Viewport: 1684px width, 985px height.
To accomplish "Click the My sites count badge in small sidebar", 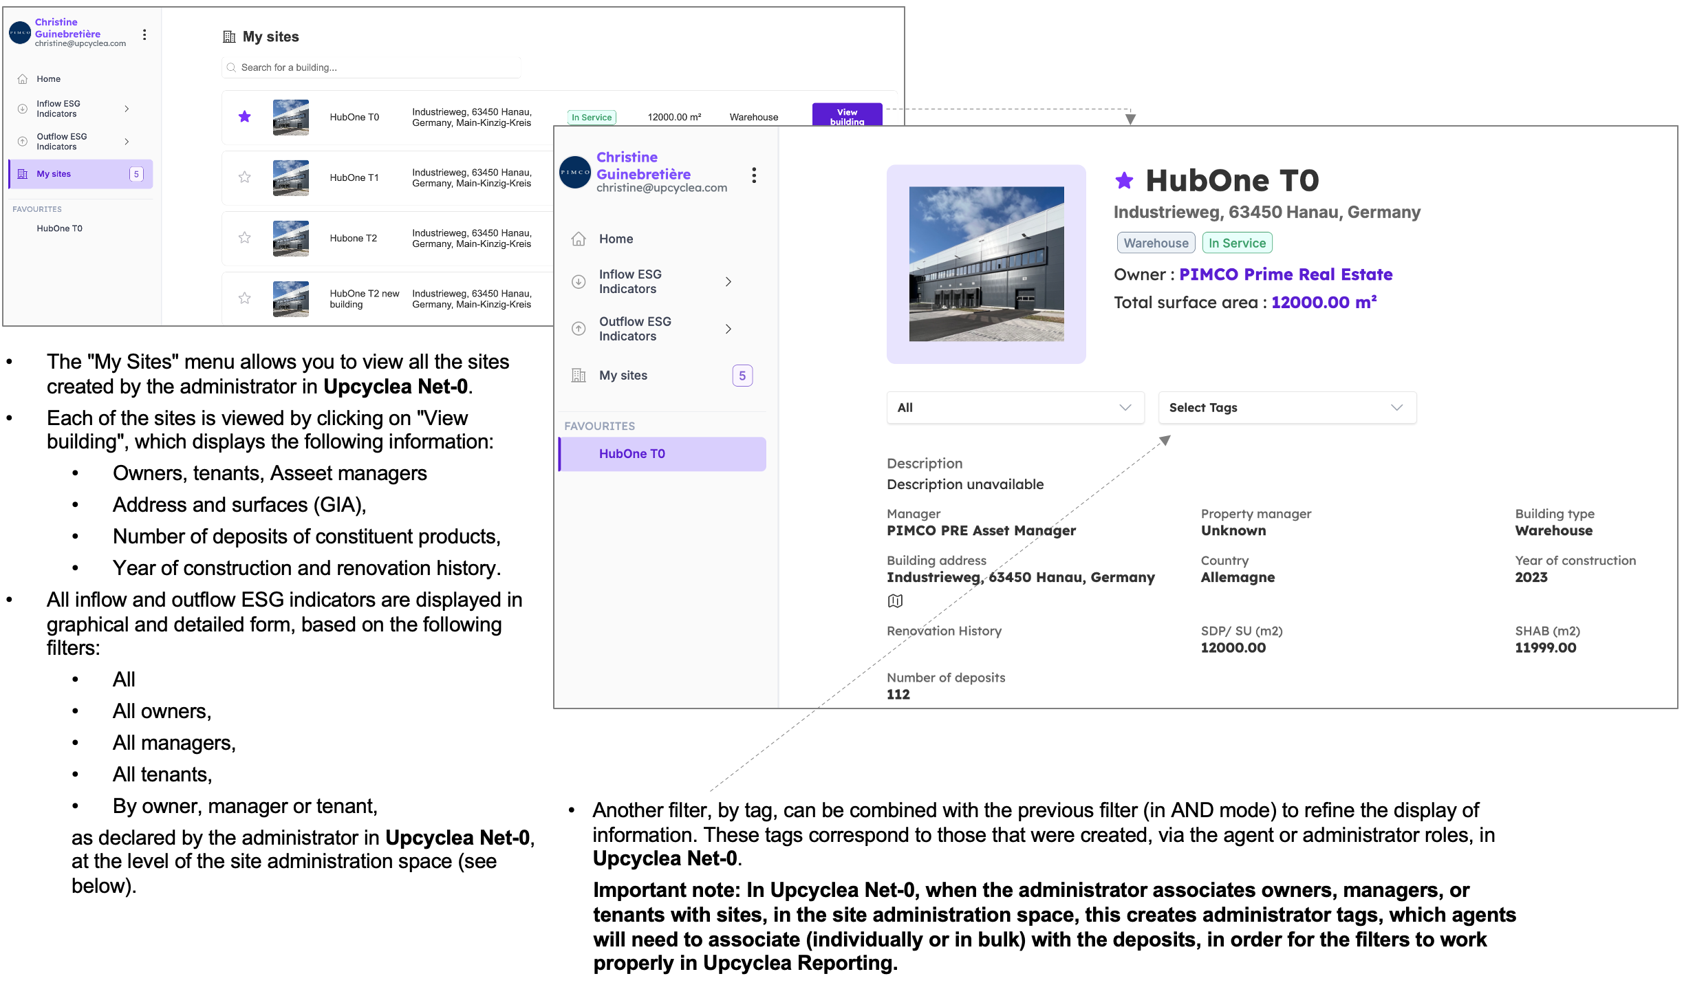I will (x=136, y=174).
